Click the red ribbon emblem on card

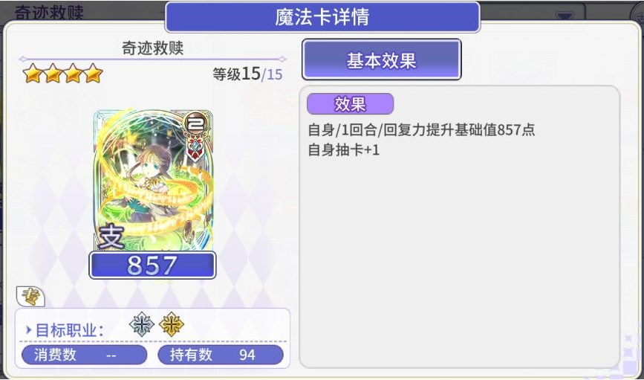click(x=196, y=149)
